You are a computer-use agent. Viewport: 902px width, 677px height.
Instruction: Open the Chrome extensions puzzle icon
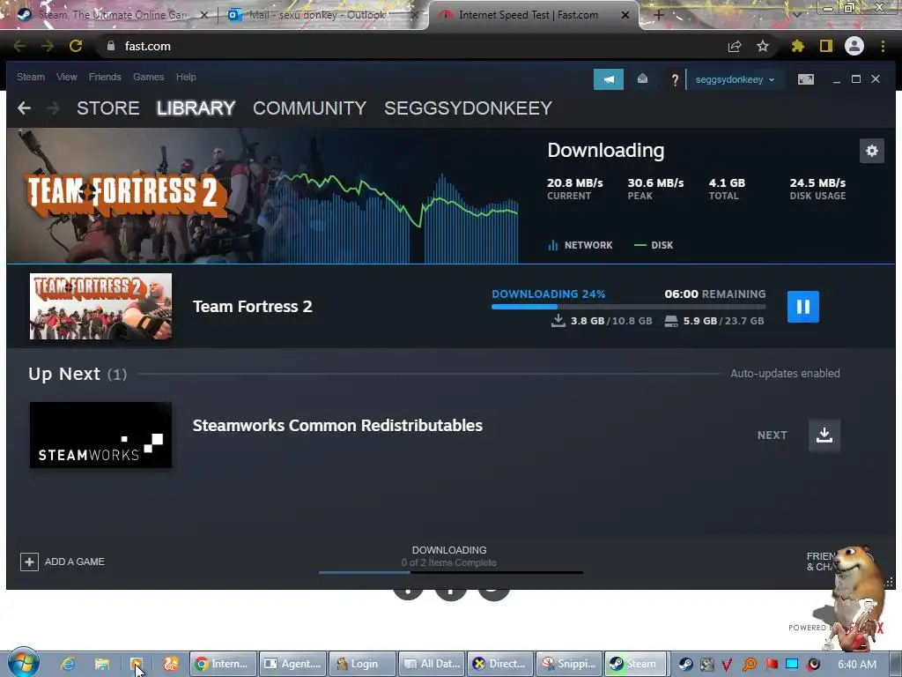(797, 46)
